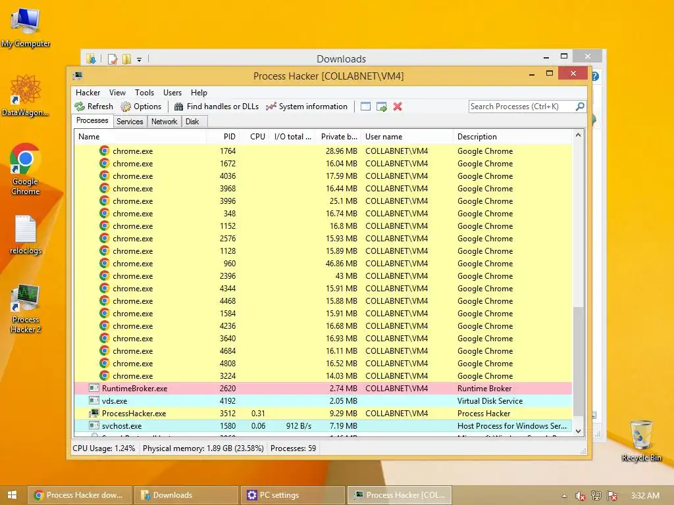Click help icon in Downloads window

tap(595, 76)
